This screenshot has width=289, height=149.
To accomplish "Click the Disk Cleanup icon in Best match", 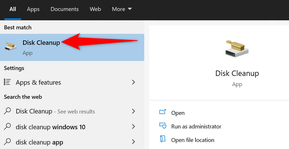I will point(11,46).
